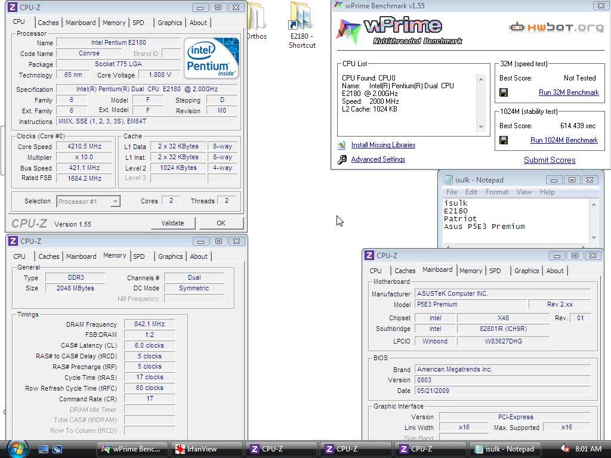Screen dimensions: 611x458
Task: Click the BIOS date 05/21/2009
Action: coord(502,391)
